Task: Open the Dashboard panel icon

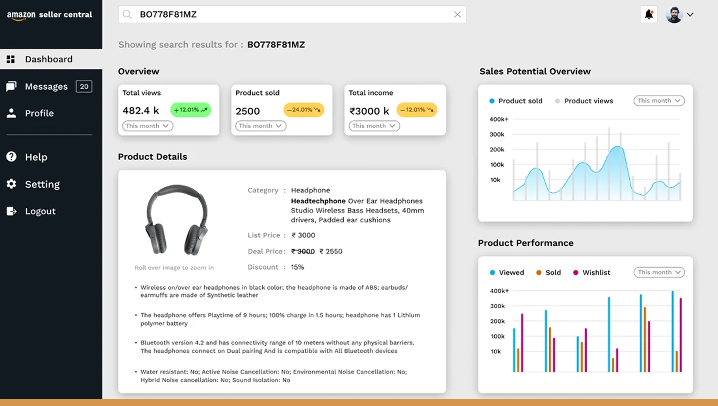Action: tap(11, 59)
